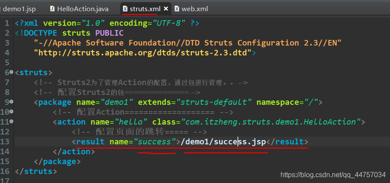Click the opening struts tag on line 6
The height and width of the screenshot is (183, 390).
point(34,73)
